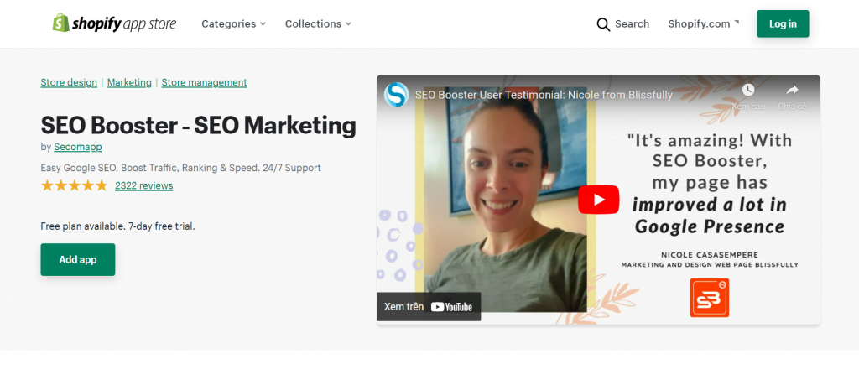The image size is (859, 385).
Task: Play the YouTube testimonial video
Action: [x=598, y=200]
